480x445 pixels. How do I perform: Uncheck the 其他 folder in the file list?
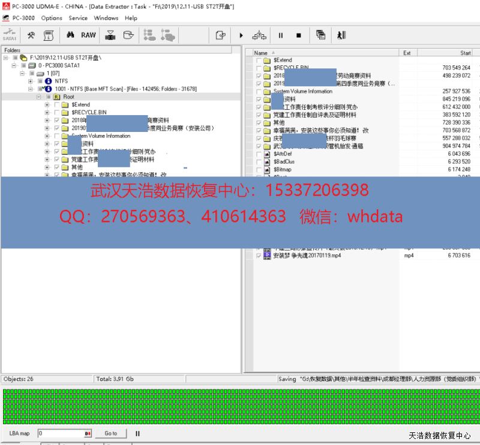pyautogui.click(x=259, y=122)
